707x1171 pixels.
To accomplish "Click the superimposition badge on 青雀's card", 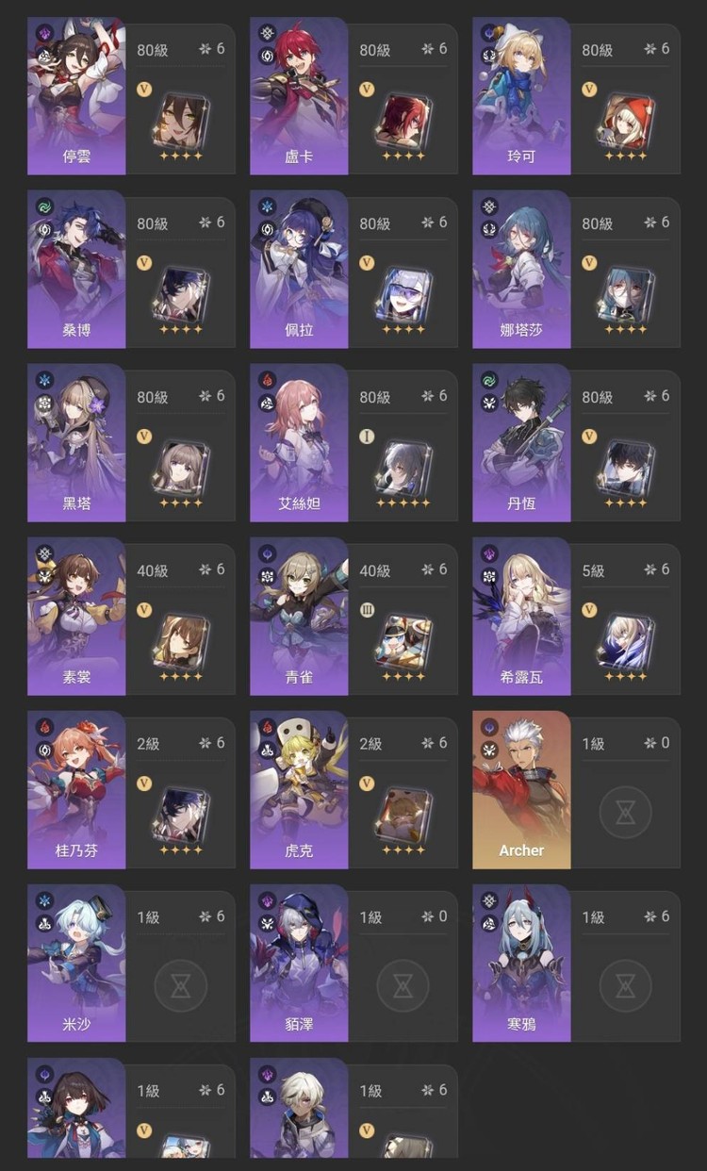I will [367, 610].
